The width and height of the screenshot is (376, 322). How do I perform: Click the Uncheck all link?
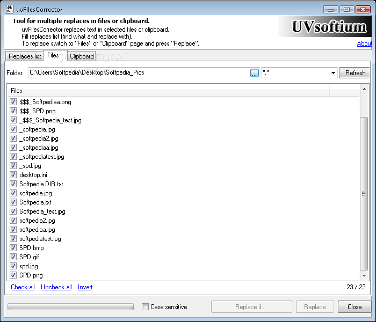point(56,287)
